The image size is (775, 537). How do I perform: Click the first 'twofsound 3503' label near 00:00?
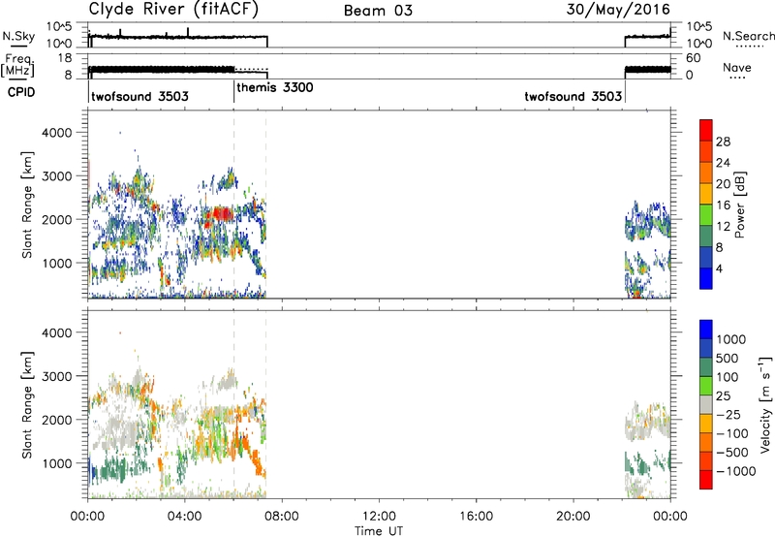tap(139, 96)
